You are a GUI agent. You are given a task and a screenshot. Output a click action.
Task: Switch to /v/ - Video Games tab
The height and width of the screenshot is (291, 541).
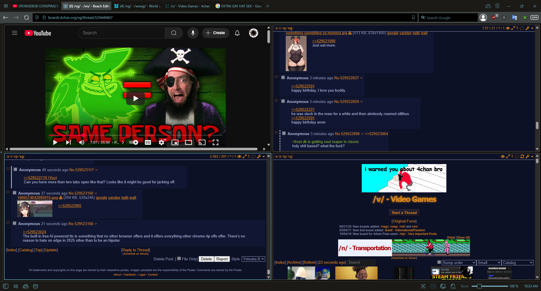188,6
